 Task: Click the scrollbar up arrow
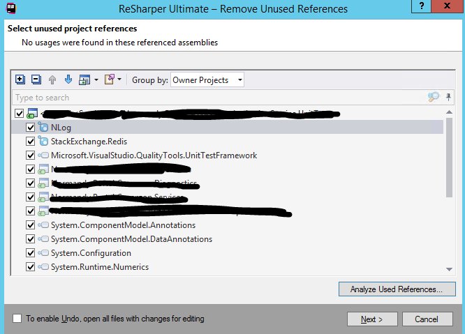449,112
